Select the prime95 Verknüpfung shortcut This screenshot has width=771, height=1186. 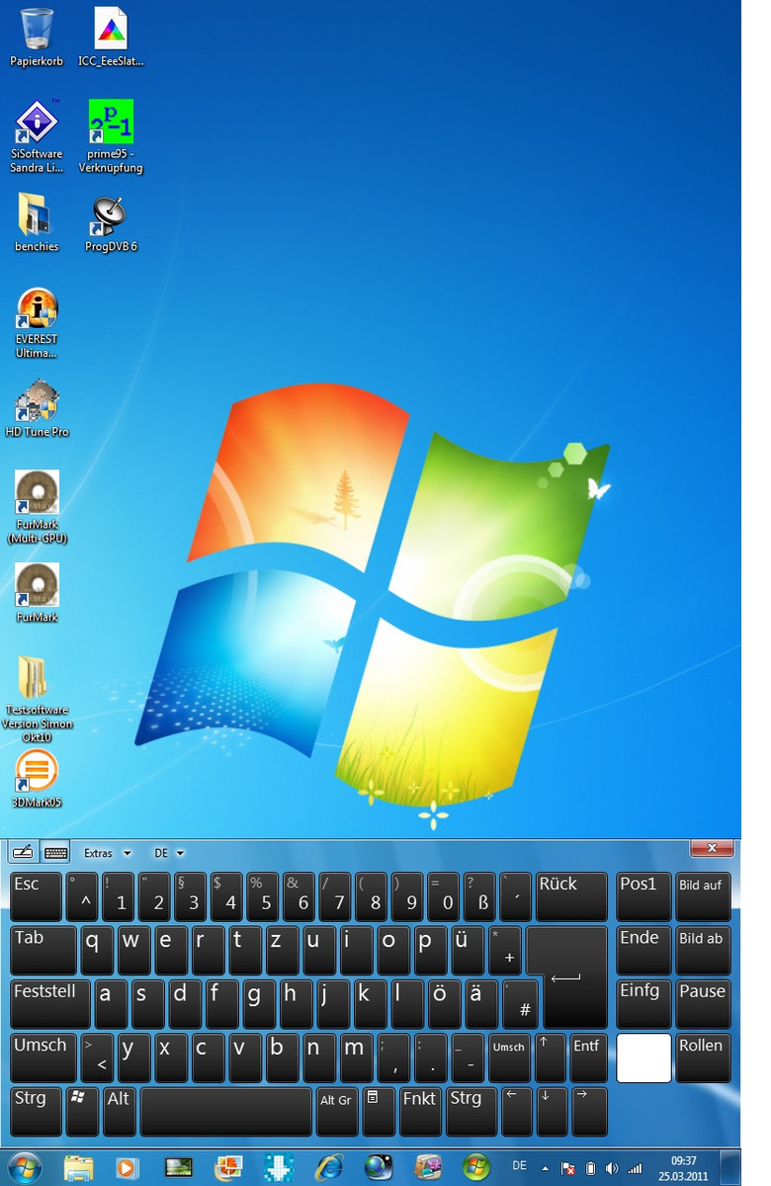click(111, 136)
